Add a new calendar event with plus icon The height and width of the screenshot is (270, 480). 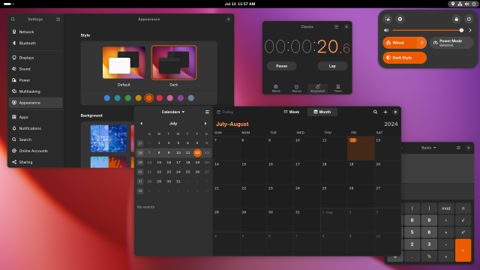coord(385,112)
